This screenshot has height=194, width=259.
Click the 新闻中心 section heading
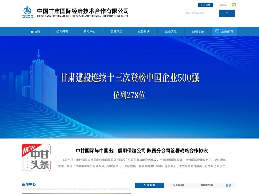click(29, 184)
